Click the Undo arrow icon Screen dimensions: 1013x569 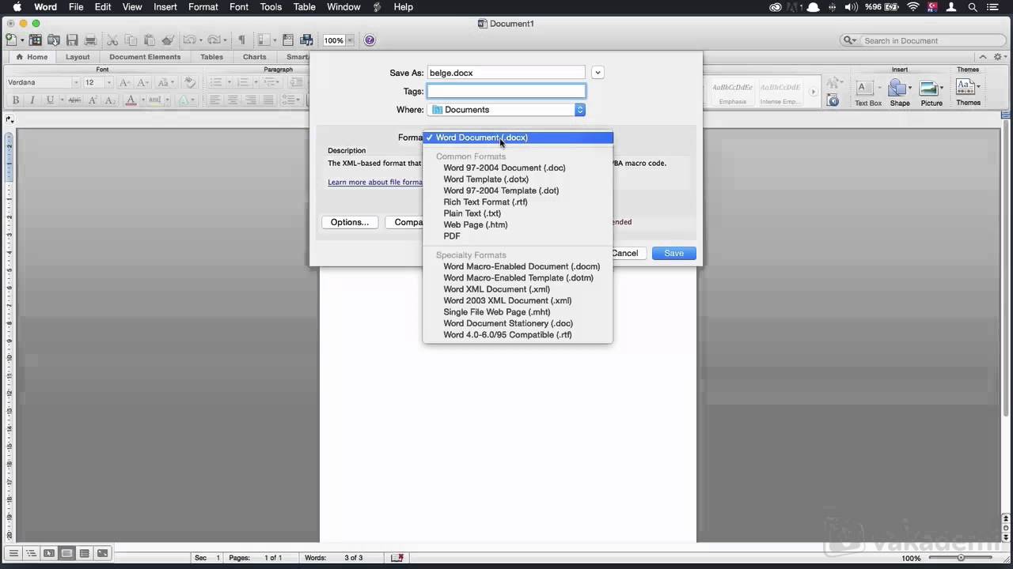click(x=188, y=40)
